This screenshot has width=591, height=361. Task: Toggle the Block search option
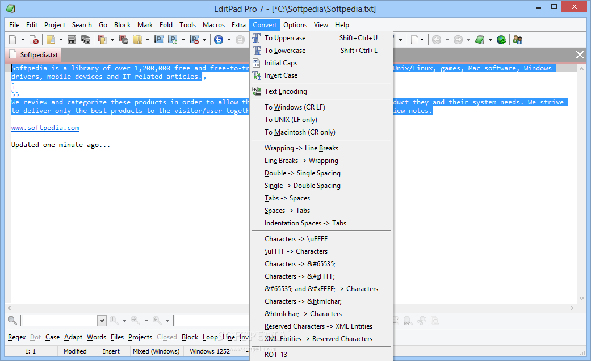(190, 337)
